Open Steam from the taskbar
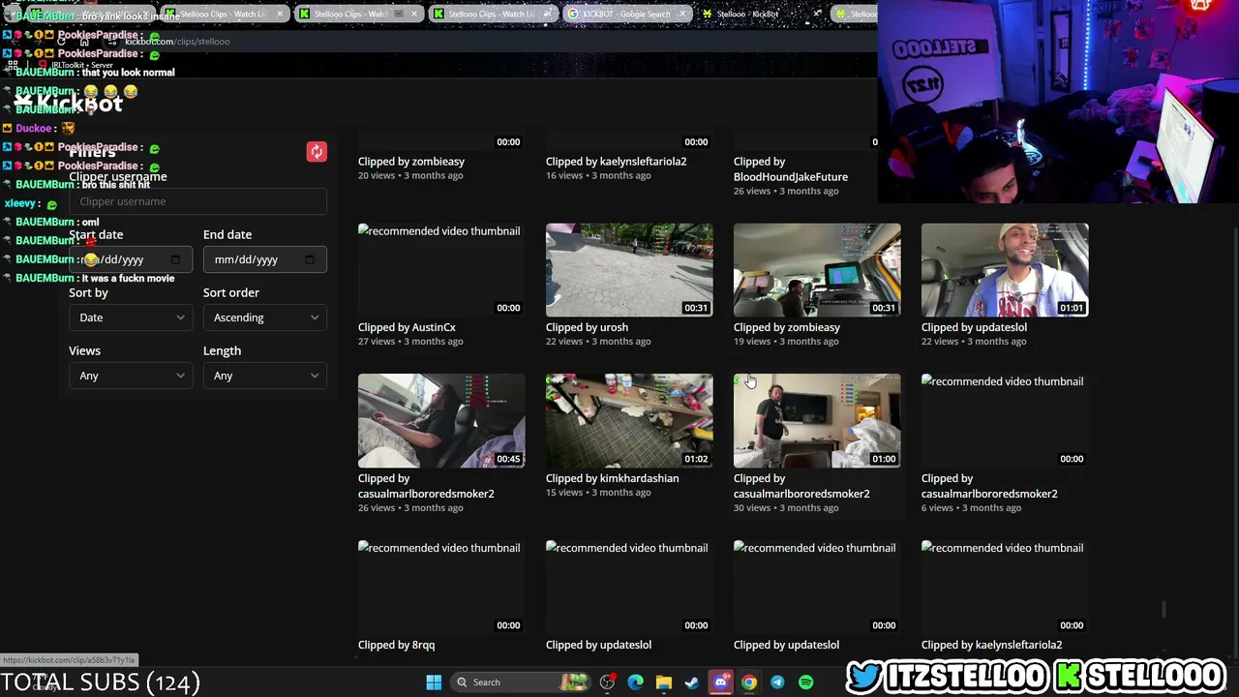The image size is (1239, 697). [x=691, y=682]
